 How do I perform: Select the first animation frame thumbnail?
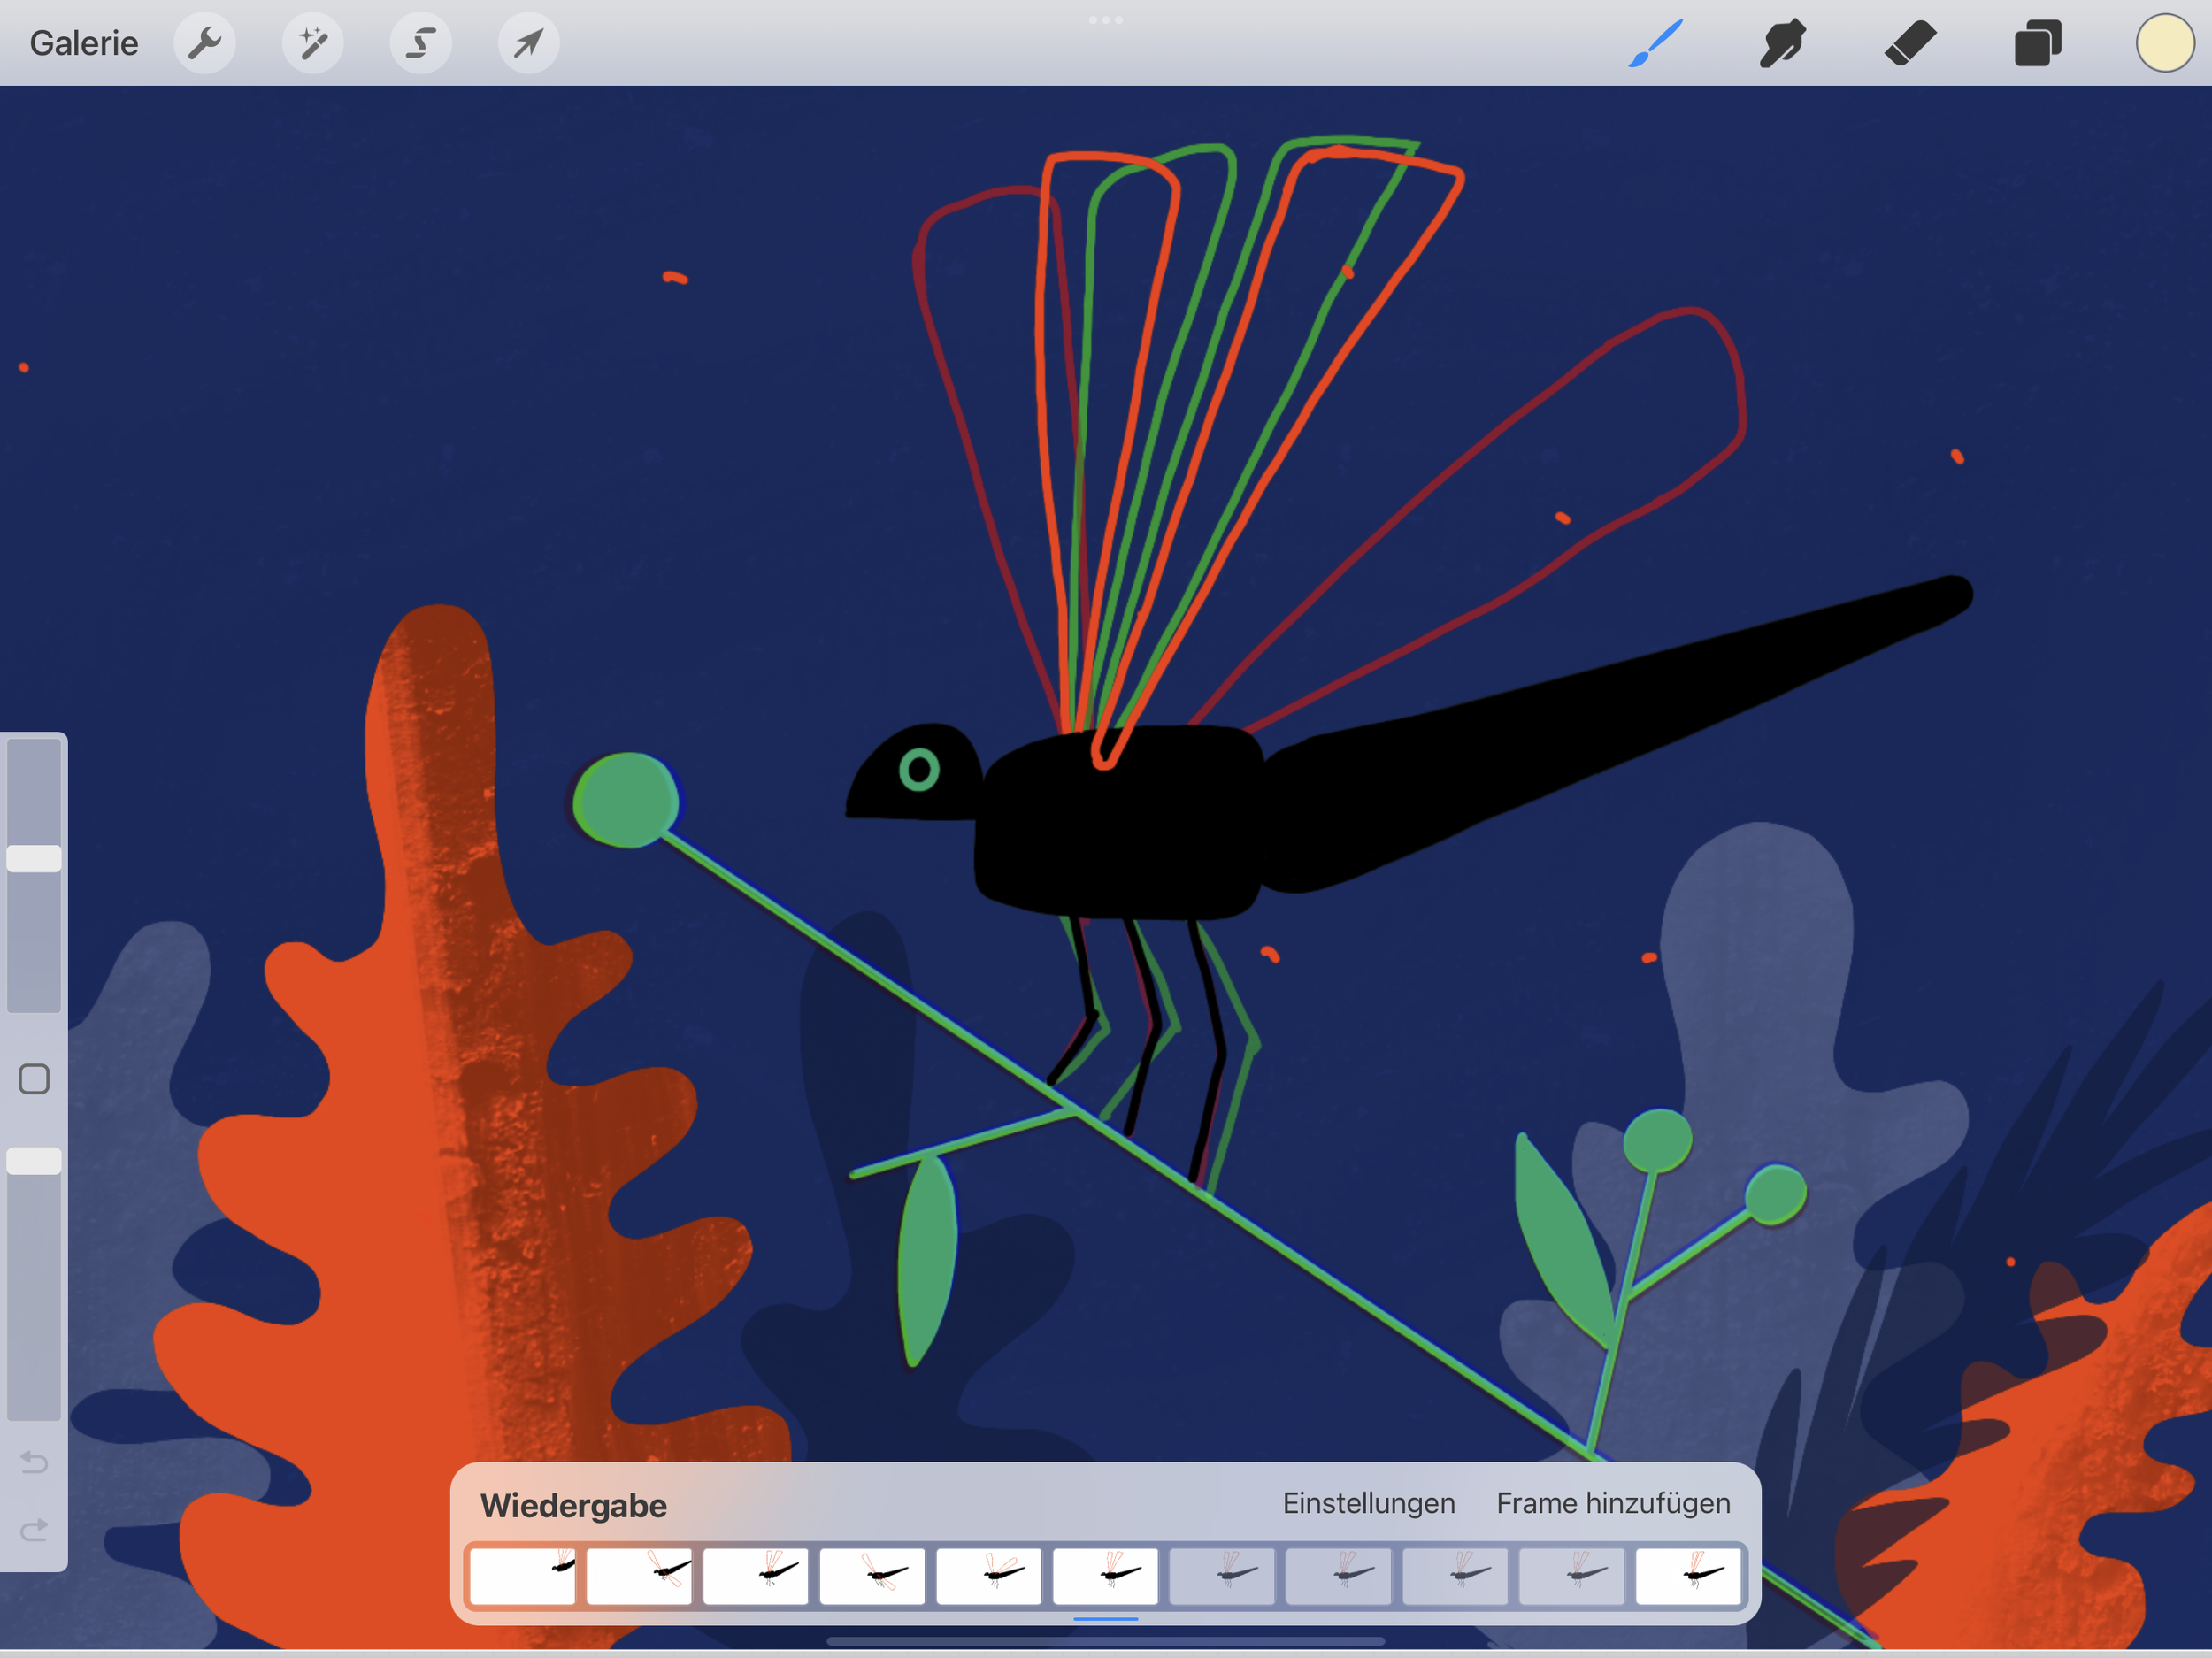523,1576
